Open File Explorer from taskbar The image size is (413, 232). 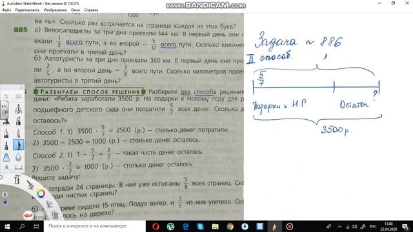[x=215, y=226]
